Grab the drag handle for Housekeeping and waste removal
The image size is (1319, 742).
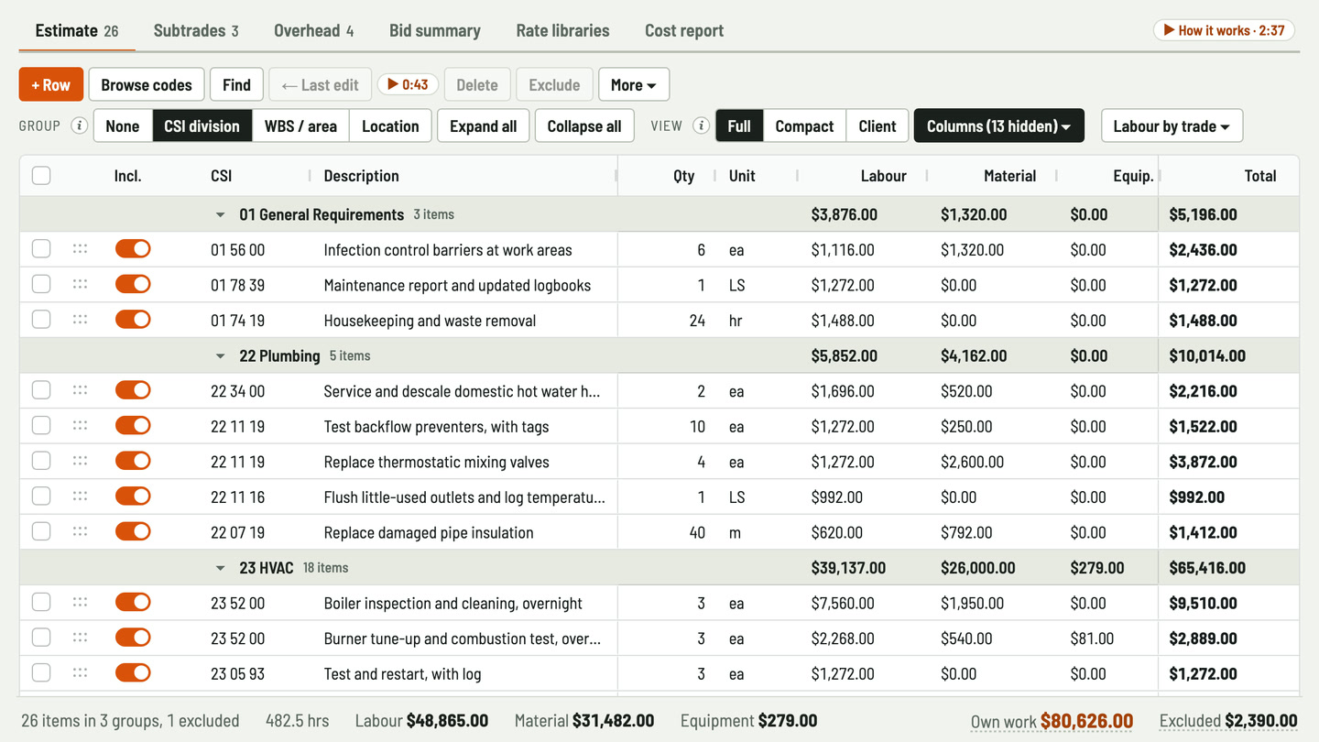(x=80, y=320)
